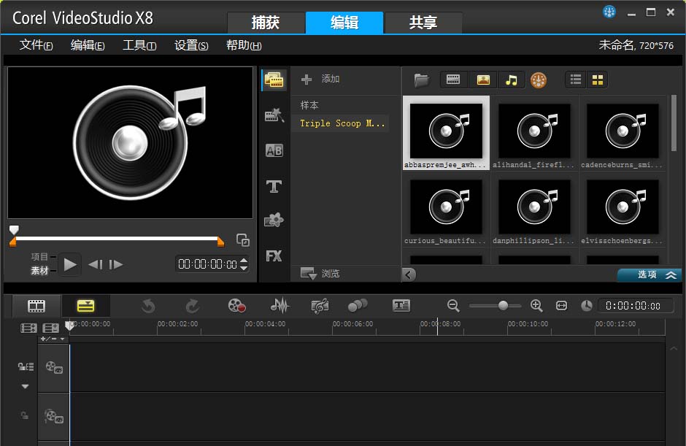The width and height of the screenshot is (686, 446).
Task: Select the FX filter library icon
Action: [x=274, y=255]
